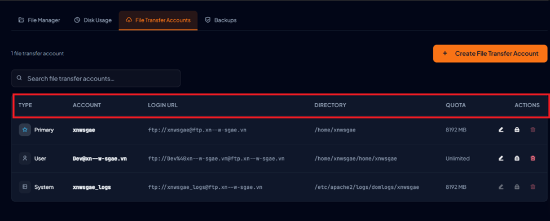Image resolution: width=550 pixels, height=221 pixels.
Task: Click login URL ftp://xnwsgae_logs@ftp.xn--w-sgae.vn
Action: pyautogui.click(x=205, y=187)
